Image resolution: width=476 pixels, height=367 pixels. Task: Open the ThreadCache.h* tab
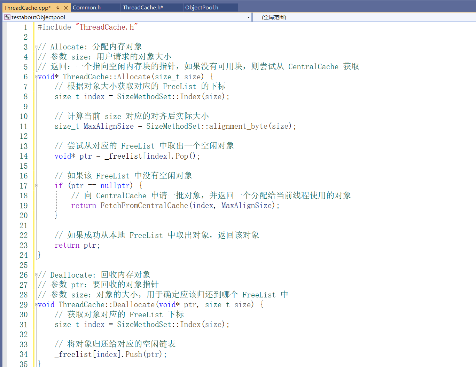click(x=143, y=7)
